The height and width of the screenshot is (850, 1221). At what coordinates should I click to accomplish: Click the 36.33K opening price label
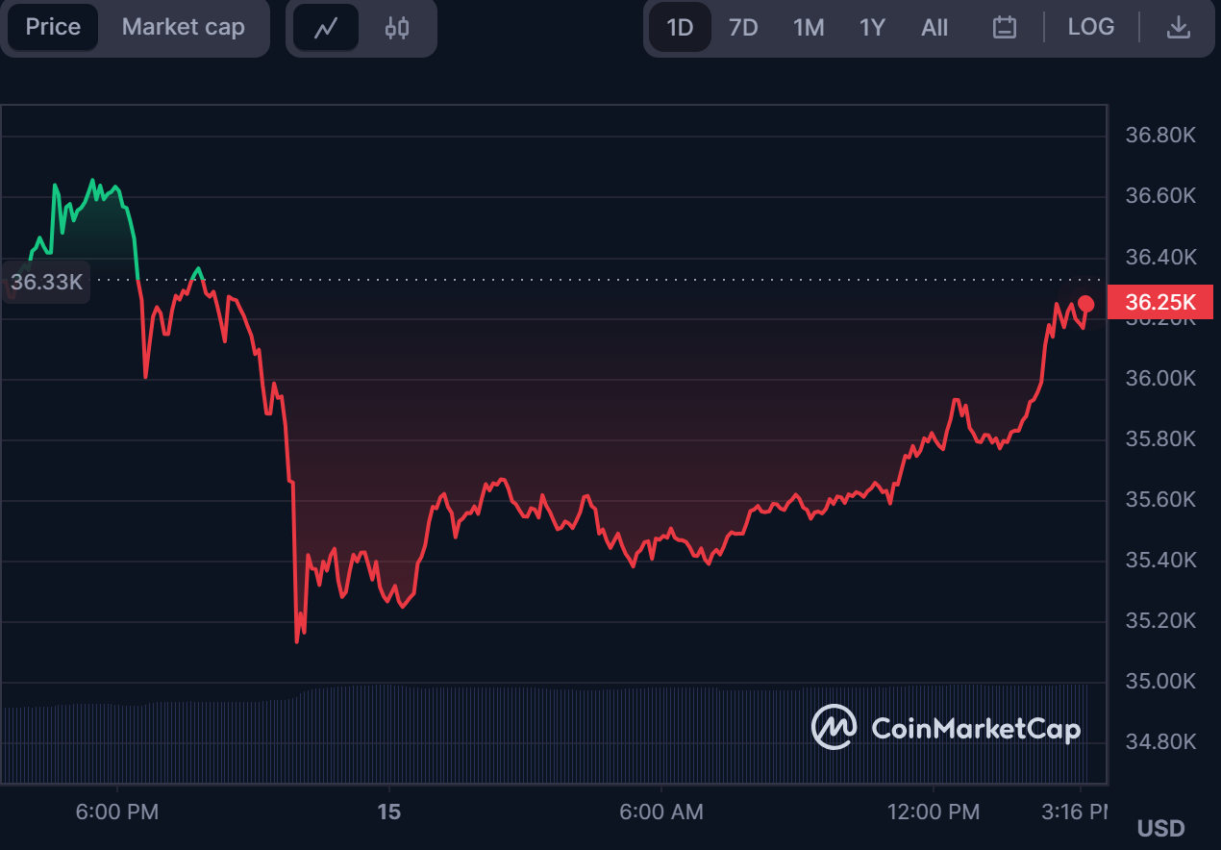(x=47, y=283)
